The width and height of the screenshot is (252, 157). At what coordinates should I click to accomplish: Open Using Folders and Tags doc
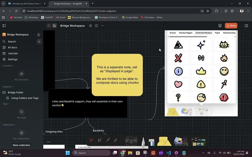pyautogui.click(x=25, y=98)
